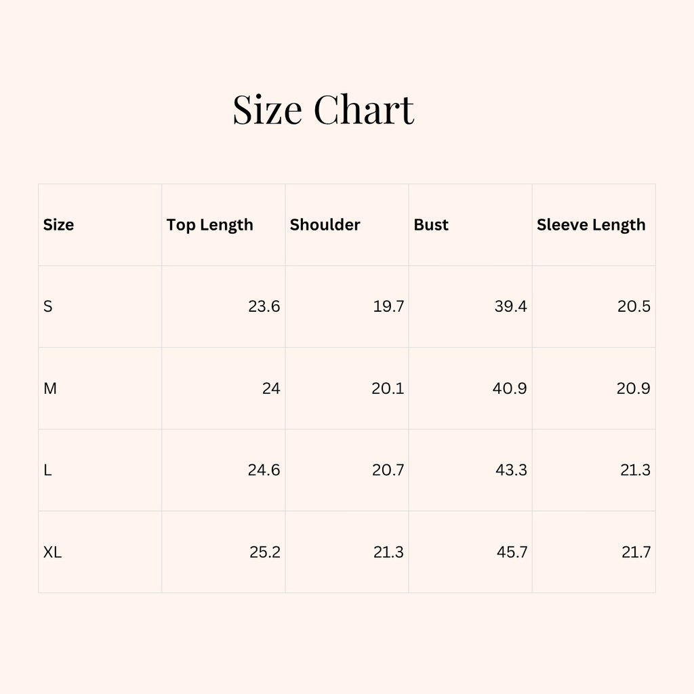The image size is (694, 694).
Task: Select the XL size row label
Action: point(52,552)
